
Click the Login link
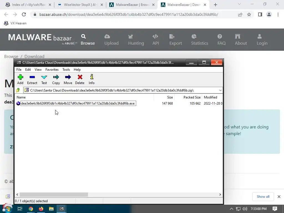click(x=262, y=39)
